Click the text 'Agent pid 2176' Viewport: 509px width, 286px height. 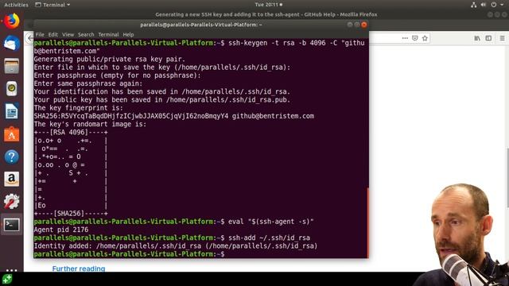[x=61, y=230]
